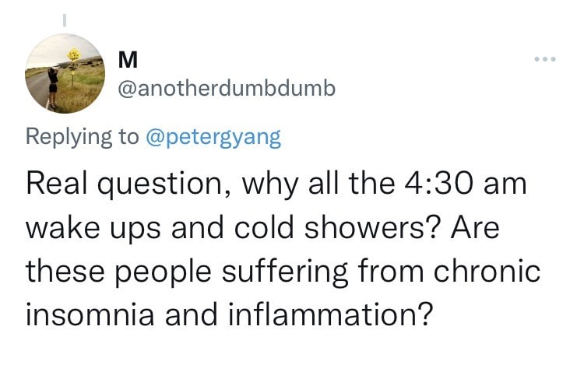The width and height of the screenshot is (584, 365).
Task: Click the yellow road sign in avatar
Action: click(x=74, y=55)
